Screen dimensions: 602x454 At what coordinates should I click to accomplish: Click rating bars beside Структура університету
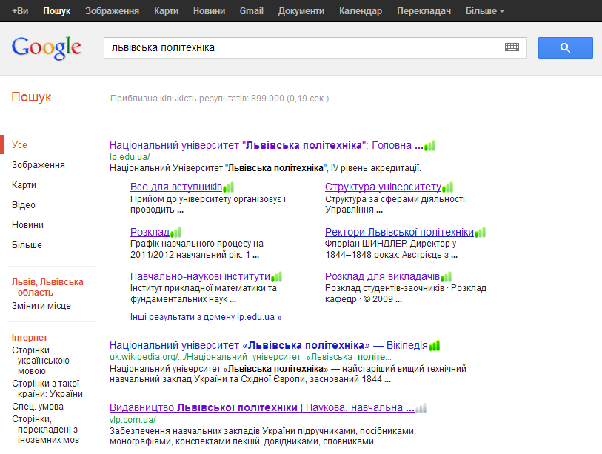click(x=448, y=187)
